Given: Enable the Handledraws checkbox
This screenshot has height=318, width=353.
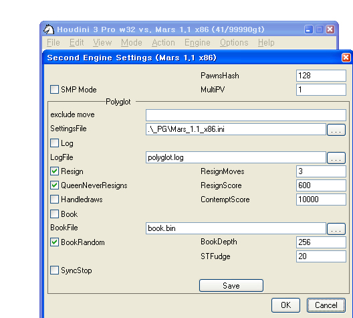Looking at the screenshot, I should 54,200.
